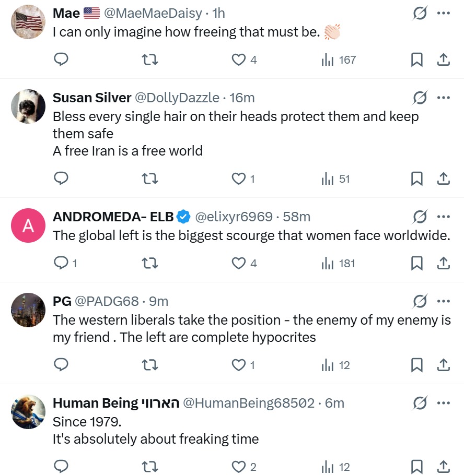
Task: Like PG's hypocrites tweet
Action: pyautogui.click(x=239, y=365)
